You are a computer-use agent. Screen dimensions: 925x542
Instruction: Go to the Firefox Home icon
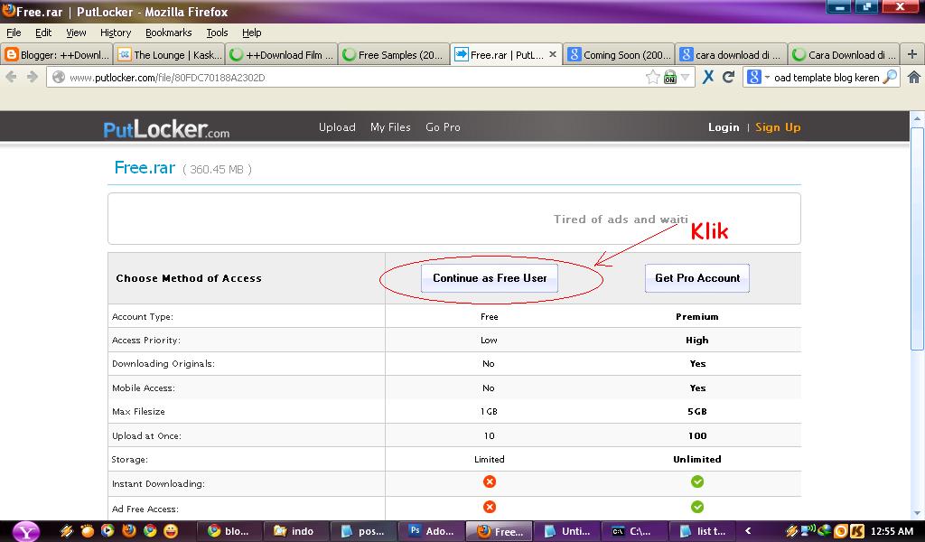(914, 77)
